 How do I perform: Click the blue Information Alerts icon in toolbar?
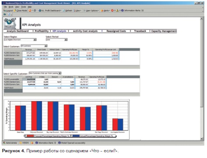[122, 11]
